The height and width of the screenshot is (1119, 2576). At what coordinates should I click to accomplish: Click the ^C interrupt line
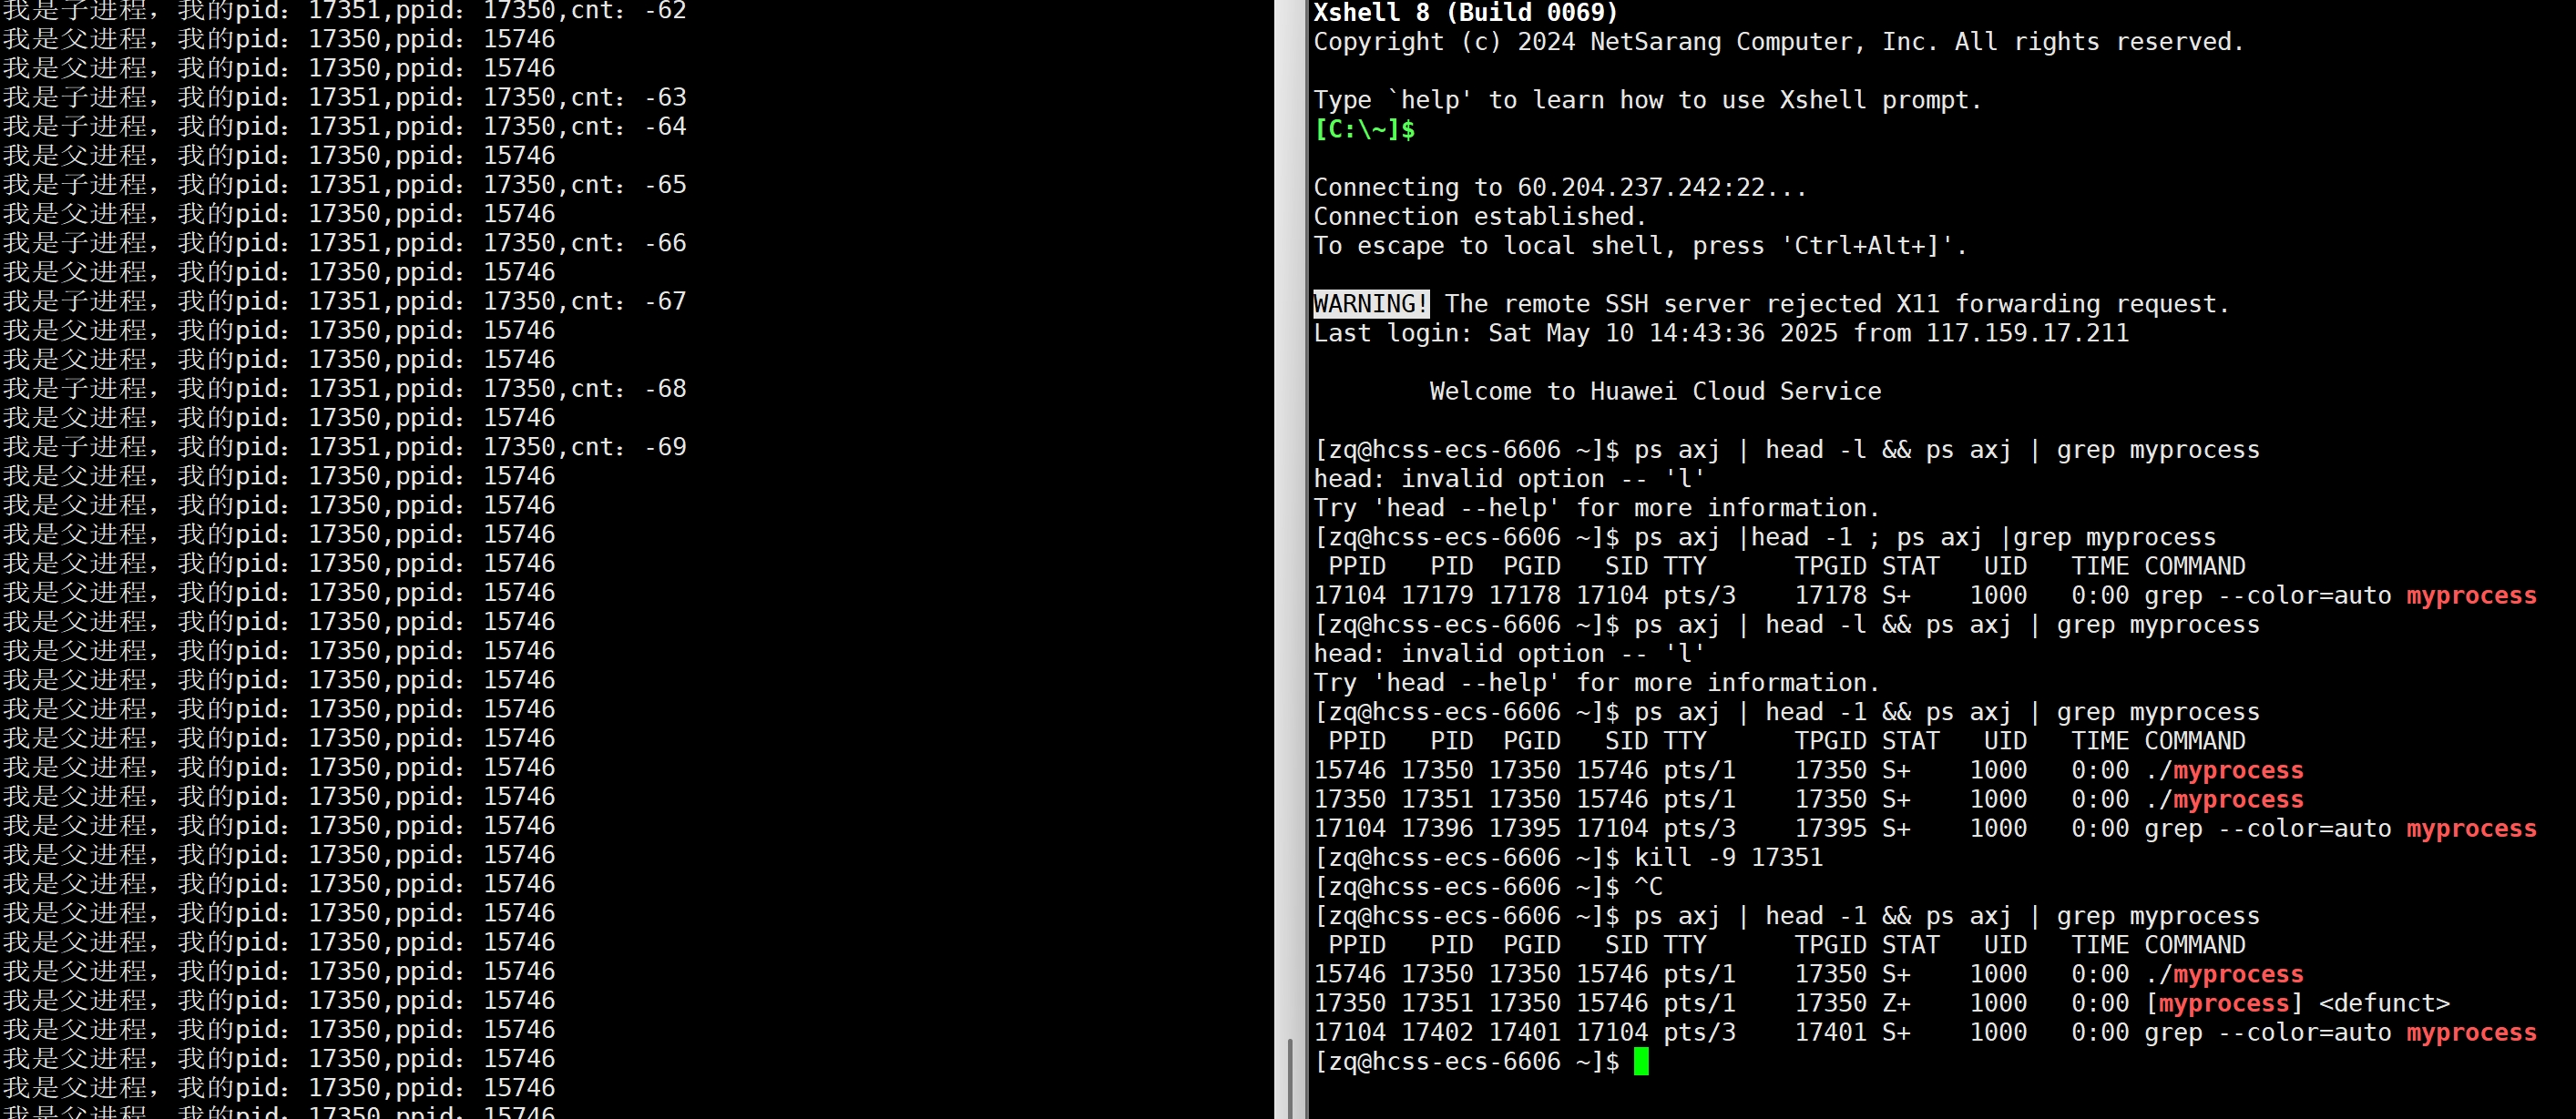pos(1648,886)
